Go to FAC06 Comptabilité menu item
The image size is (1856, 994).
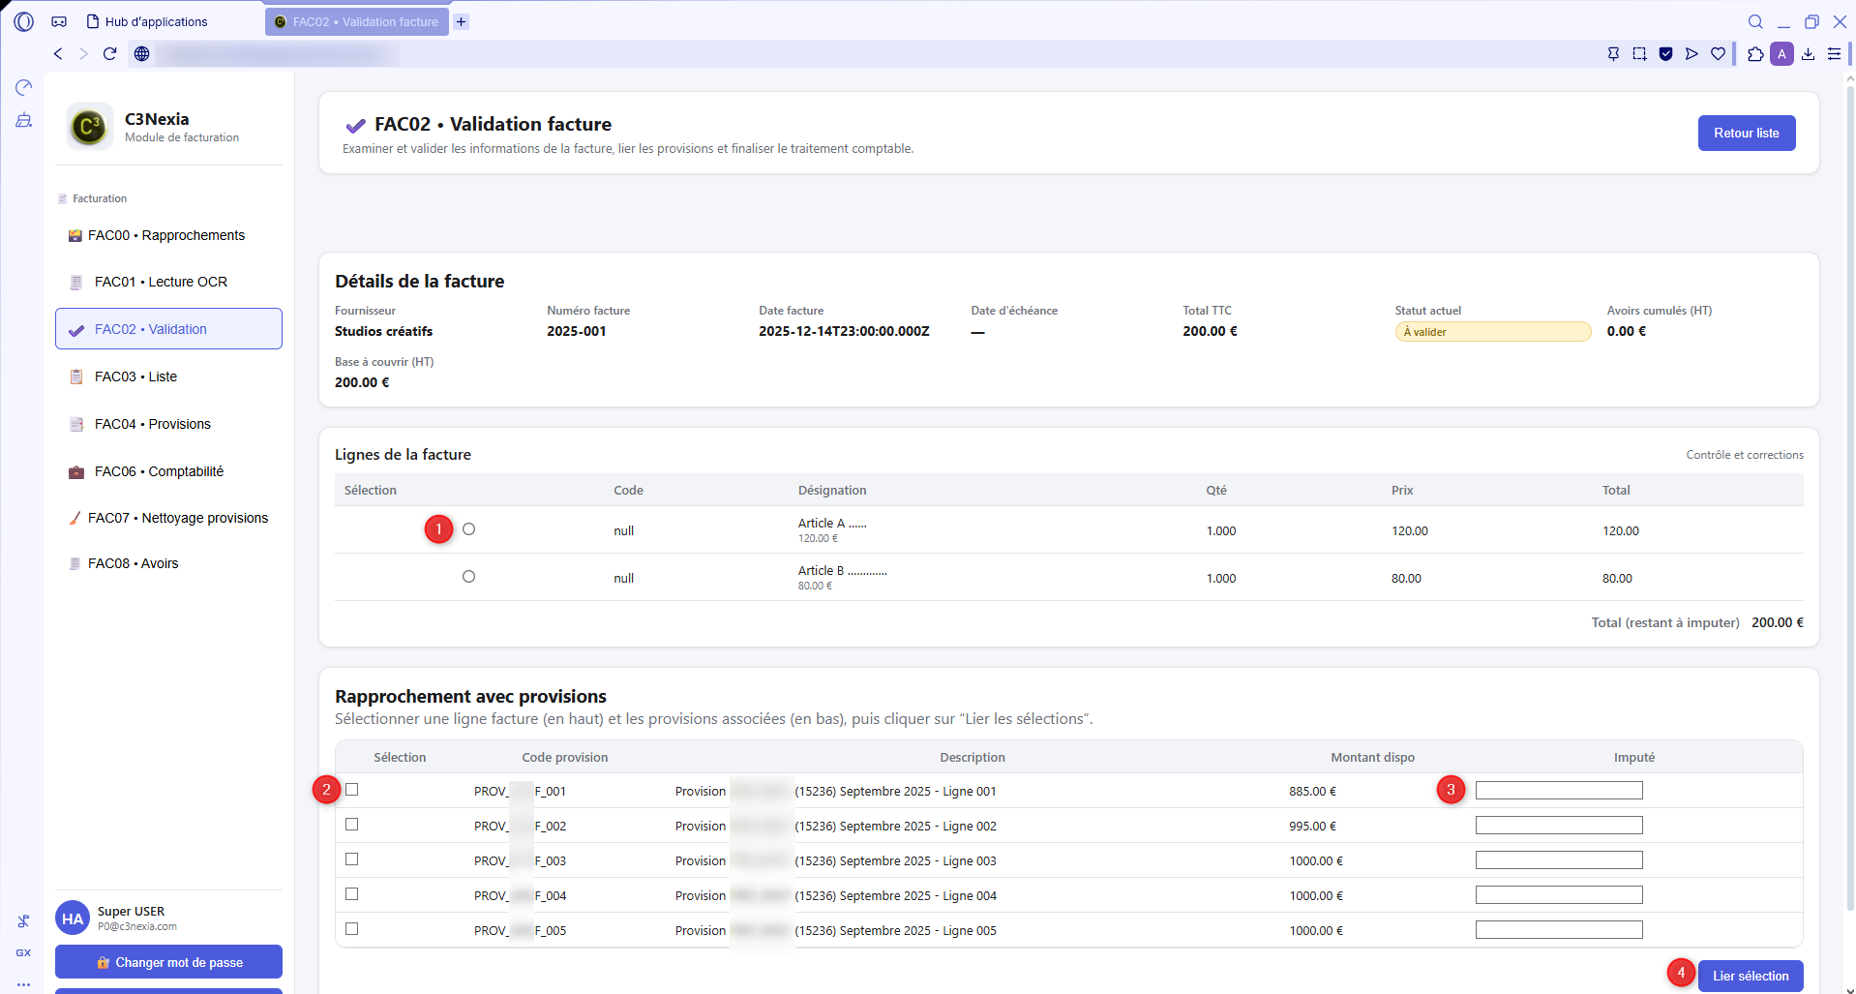coord(159,471)
